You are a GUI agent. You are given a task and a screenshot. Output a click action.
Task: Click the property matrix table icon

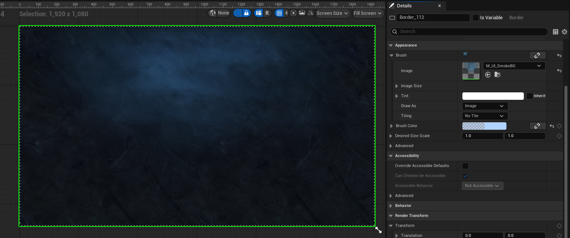(555, 32)
